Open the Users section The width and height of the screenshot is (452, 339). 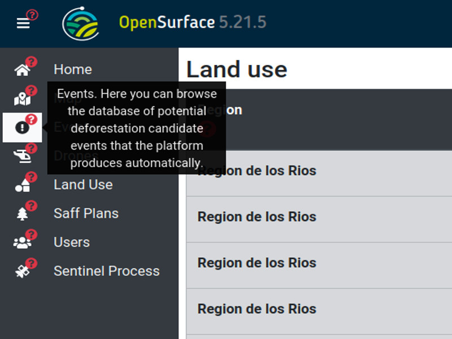coord(72,242)
